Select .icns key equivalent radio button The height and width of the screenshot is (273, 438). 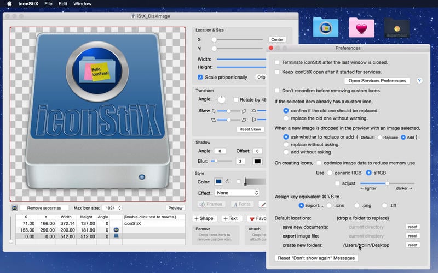point(329,205)
